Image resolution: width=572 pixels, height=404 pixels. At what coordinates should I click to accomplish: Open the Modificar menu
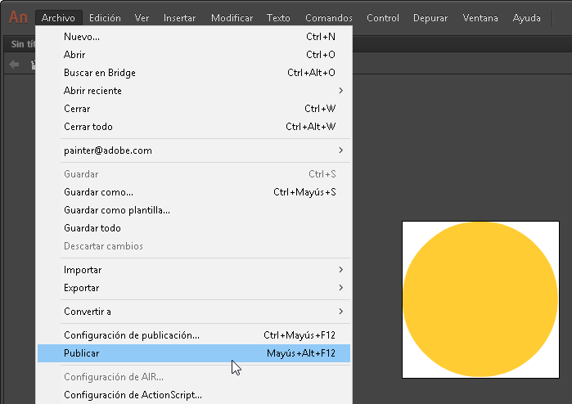(232, 18)
